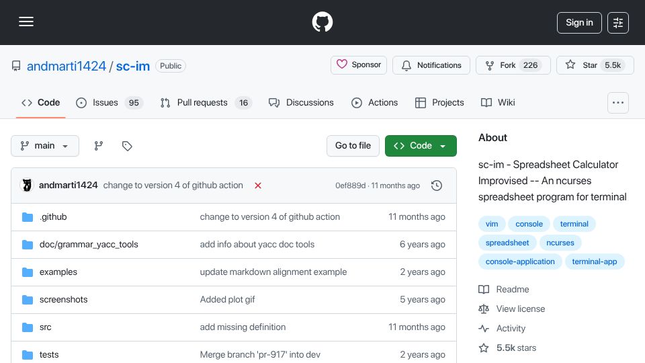The width and height of the screenshot is (645, 363).
Task: Switch to the Code tab
Action: [x=41, y=102]
